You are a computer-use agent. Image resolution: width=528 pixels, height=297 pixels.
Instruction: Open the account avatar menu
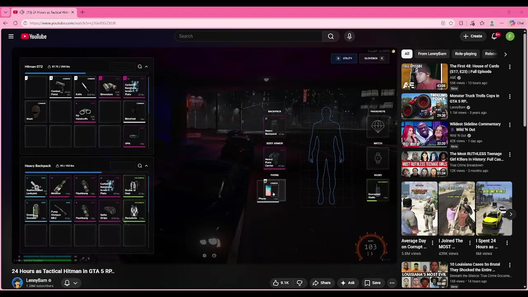click(510, 36)
